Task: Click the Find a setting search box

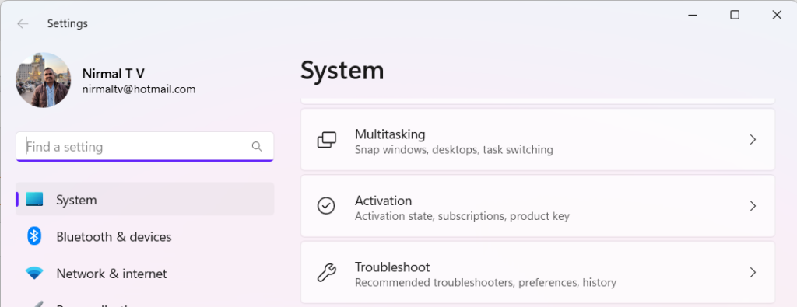Action: [145, 147]
